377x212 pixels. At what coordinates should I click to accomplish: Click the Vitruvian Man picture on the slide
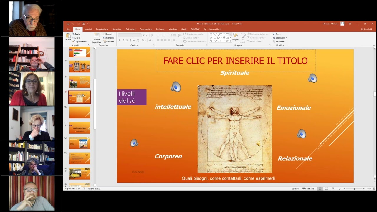[x=235, y=129]
